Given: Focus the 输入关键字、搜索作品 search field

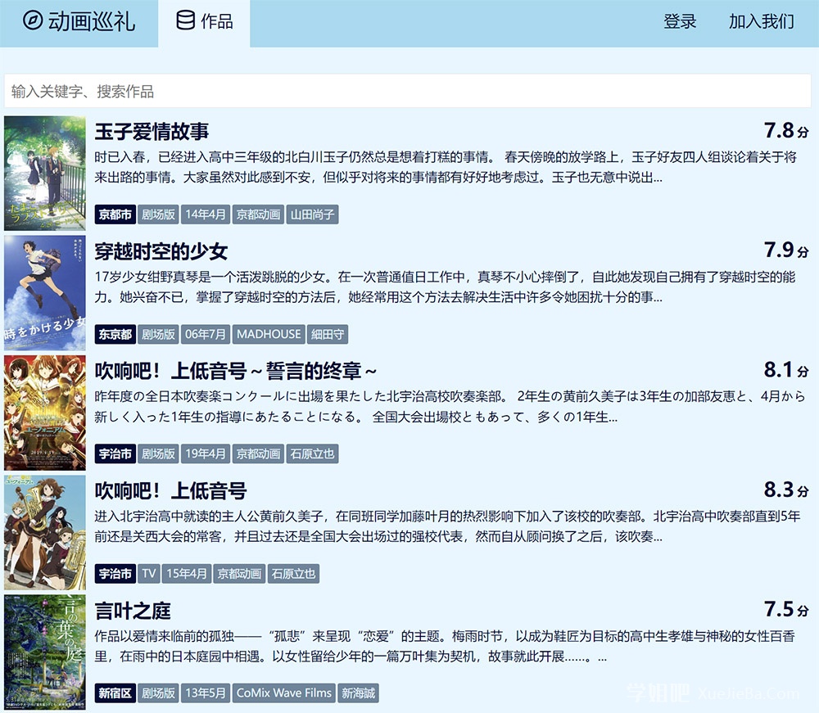Looking at the screenshot, I should point(407,92).
